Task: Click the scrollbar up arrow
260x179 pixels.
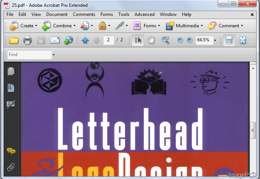Action: coord(253,68)
